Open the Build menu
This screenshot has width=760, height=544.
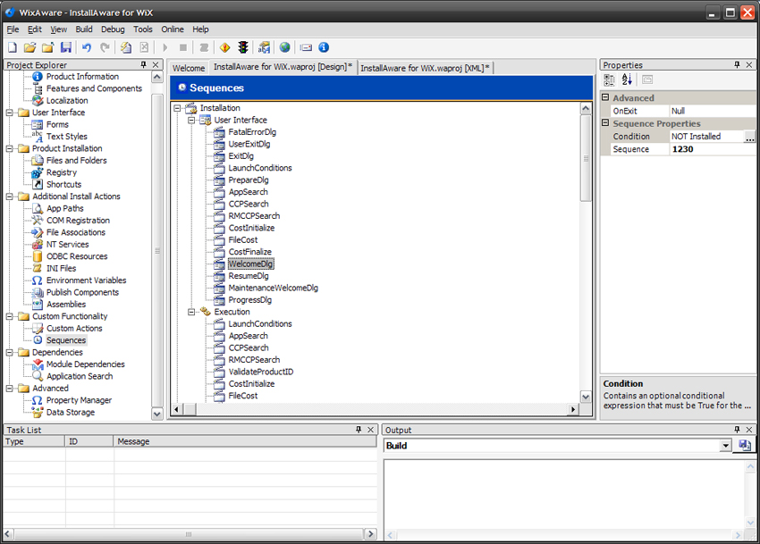click(x=84, y=29)
